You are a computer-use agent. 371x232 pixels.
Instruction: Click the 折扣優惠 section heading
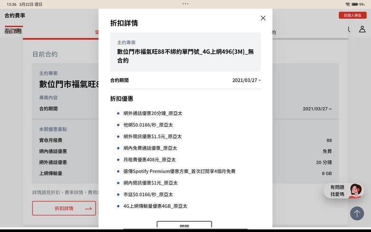(122, 98)
